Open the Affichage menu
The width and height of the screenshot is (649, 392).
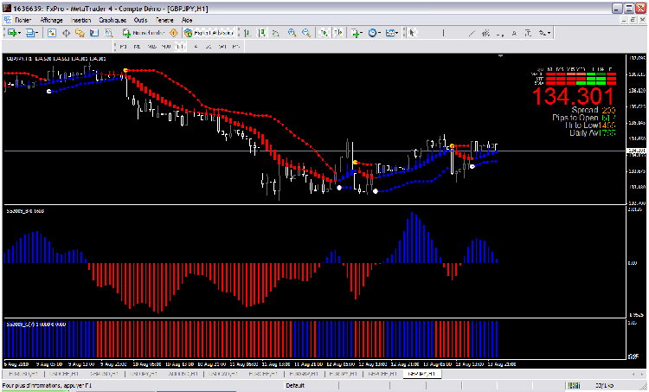(x=52, y=19)
